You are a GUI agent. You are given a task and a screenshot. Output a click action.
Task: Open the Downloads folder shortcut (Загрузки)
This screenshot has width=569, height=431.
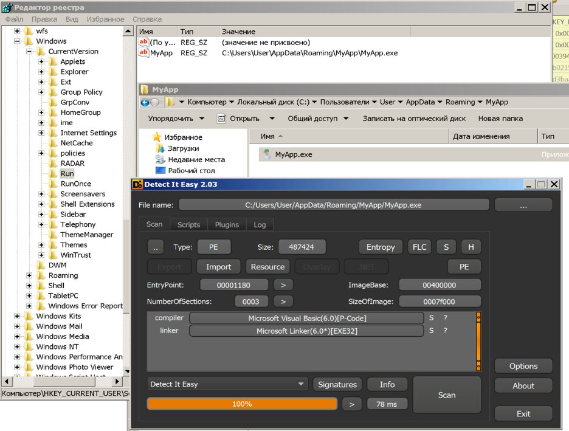160,148
